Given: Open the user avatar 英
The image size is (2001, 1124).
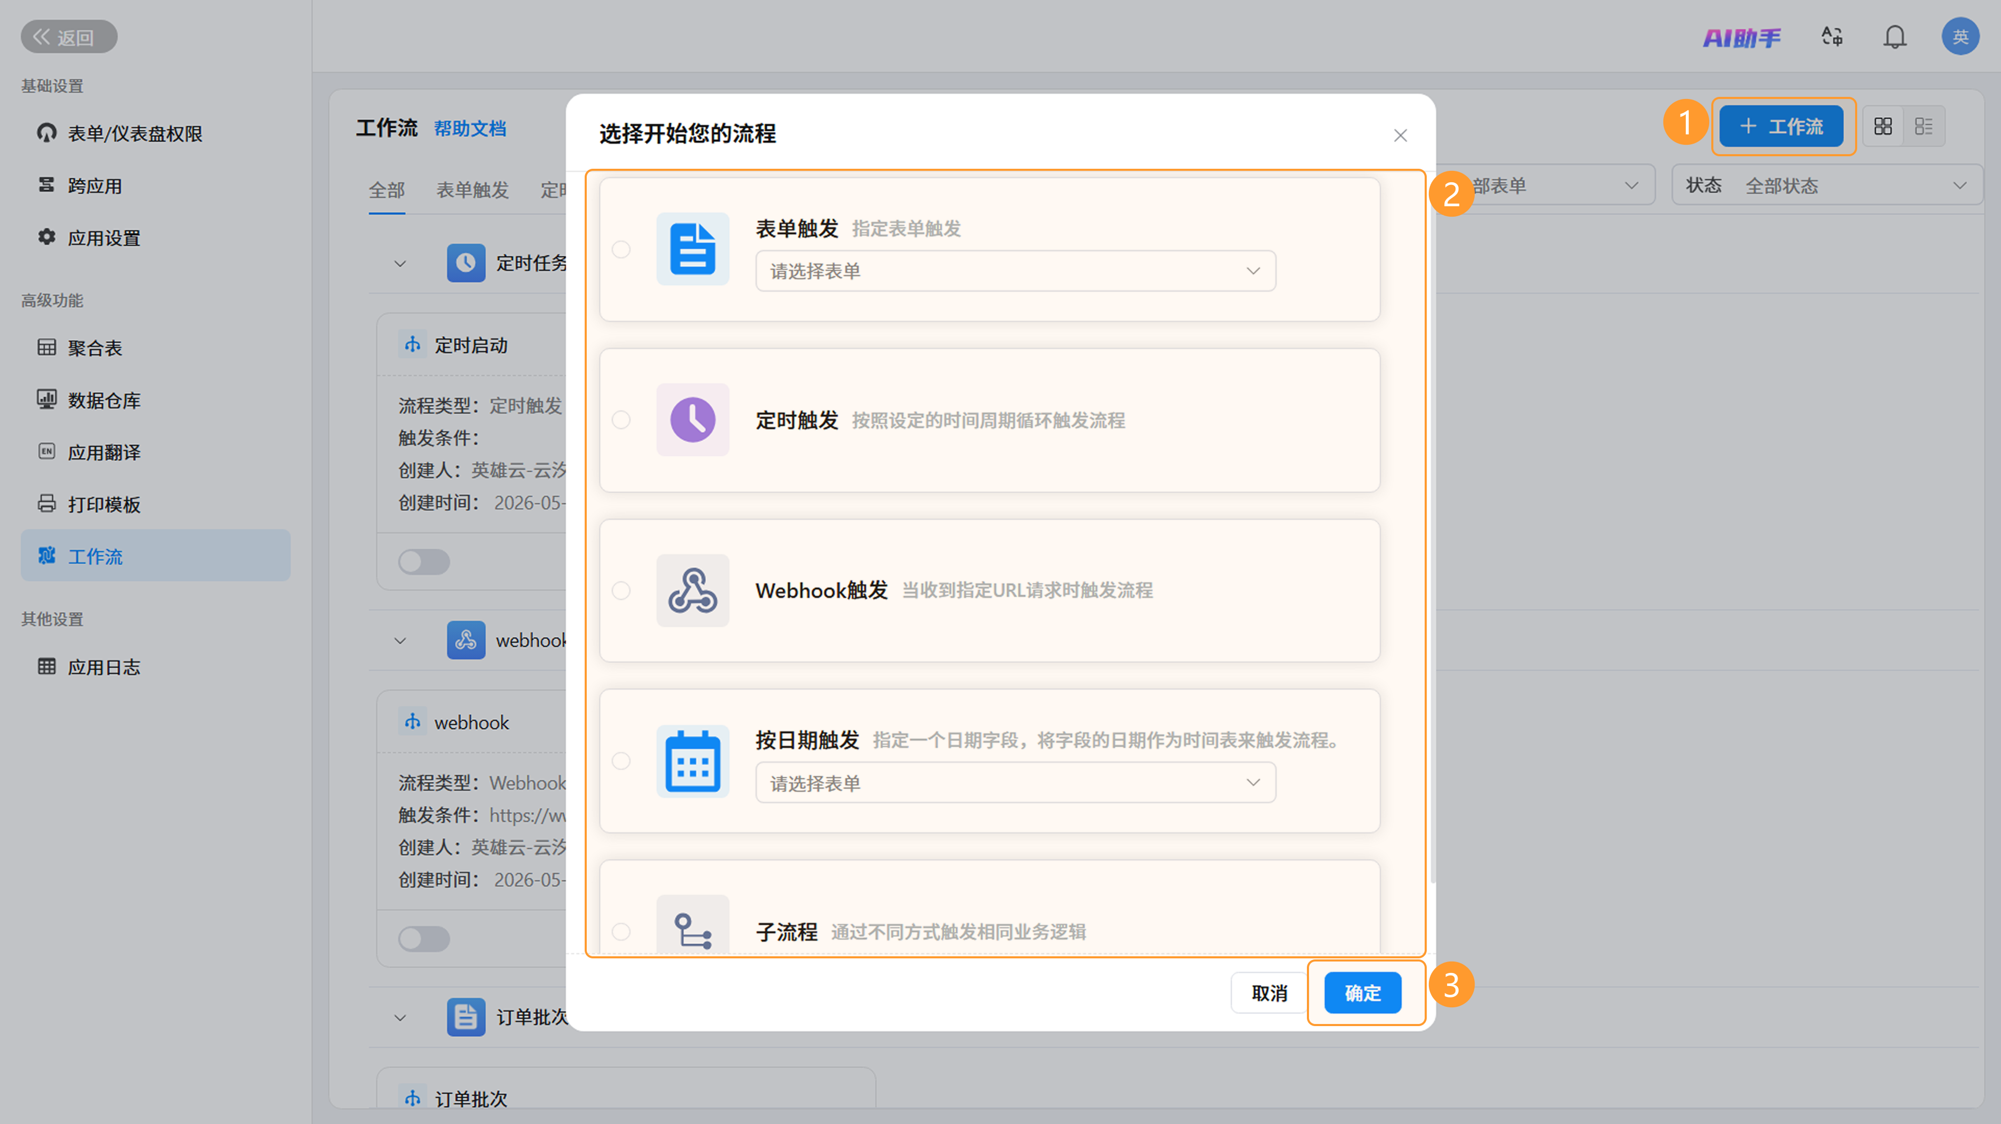Looking at the screenshot, I should click(x=1960, y=36).
